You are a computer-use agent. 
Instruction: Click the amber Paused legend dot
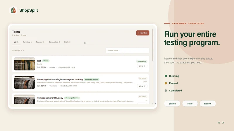[x=166, y=83]
